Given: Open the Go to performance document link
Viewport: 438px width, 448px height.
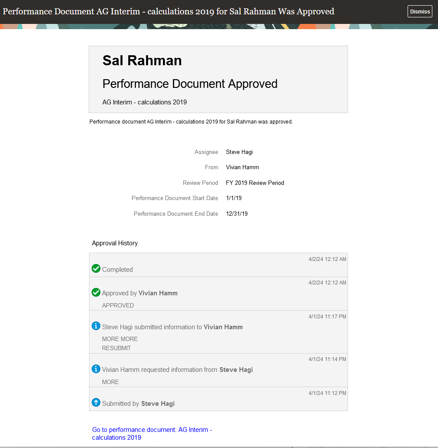Looking at the screenshot, I should pos(152,433).
